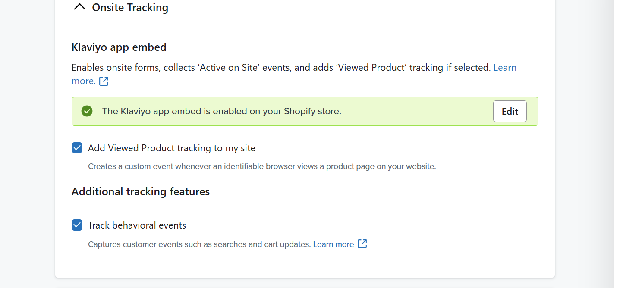
Task: Click the green checkmark status icon
Action: click(87, 111)
